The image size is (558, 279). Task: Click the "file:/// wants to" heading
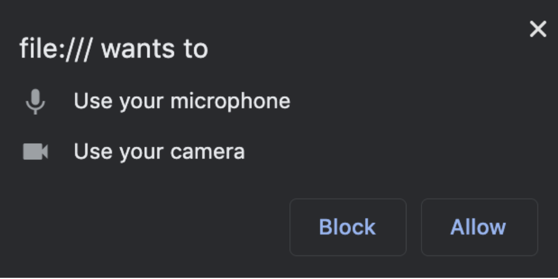[x=114, y=49]
